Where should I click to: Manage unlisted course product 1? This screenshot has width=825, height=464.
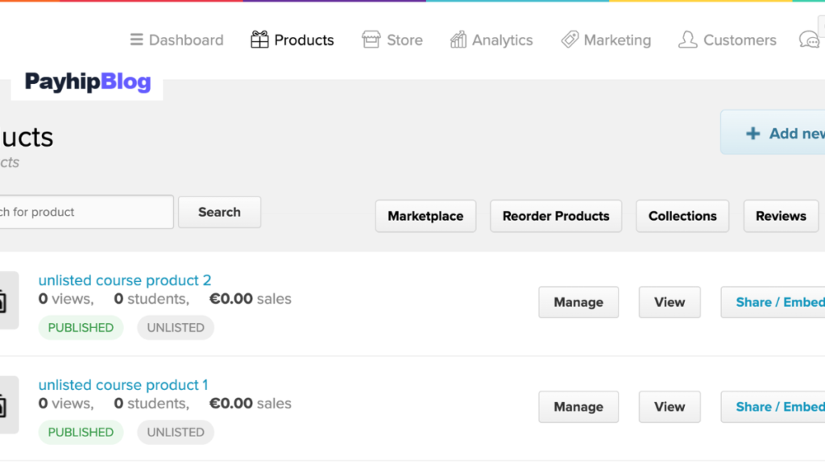click(x=578, y=407)
